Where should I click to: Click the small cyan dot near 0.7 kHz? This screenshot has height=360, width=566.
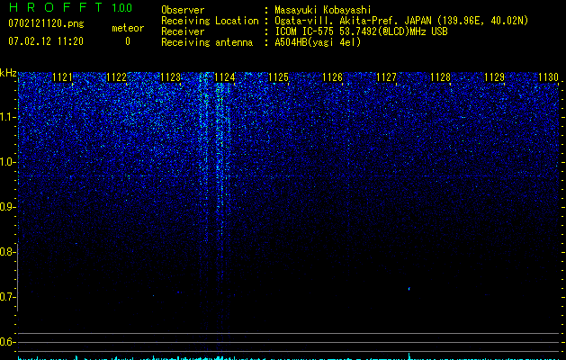tap(409, 289)
